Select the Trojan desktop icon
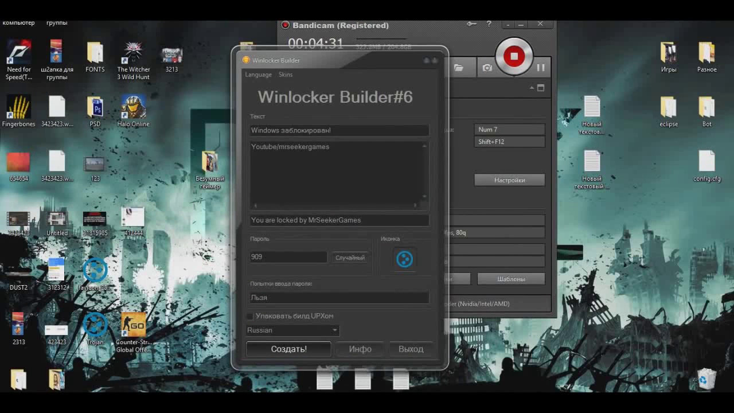Screen dimensions: 734x413 point(95,329)
